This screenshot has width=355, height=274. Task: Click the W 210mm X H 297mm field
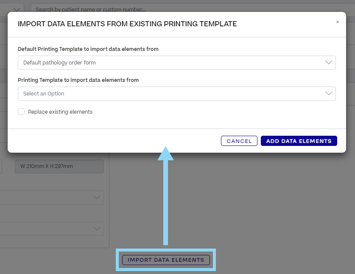click(x=59, y=166)
